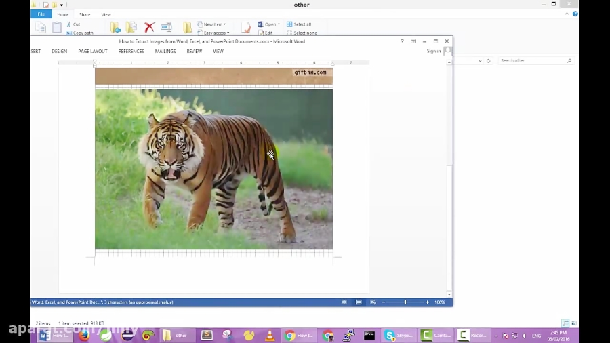Click Word Help question mark icon
The width and height of the screenshot is (610, 343).
pyautogui.click(x=402, y=41)
